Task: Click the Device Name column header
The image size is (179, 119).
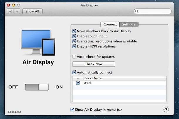Action: click(93, 78)
